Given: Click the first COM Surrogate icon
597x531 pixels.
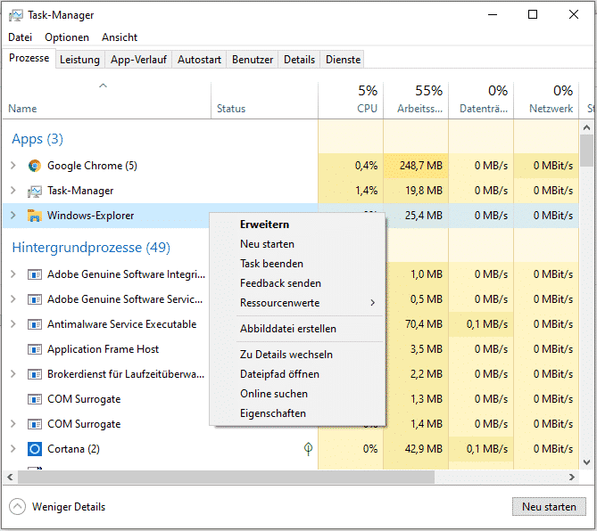Looking at the screenshot, I should (35, 399).
